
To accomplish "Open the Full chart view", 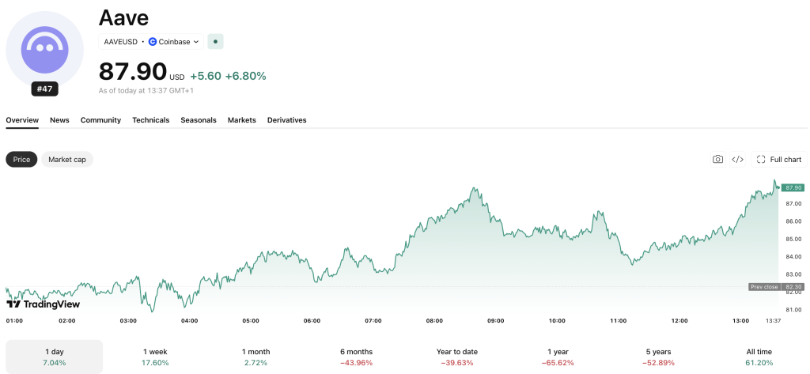I will [x=779, y=160].
